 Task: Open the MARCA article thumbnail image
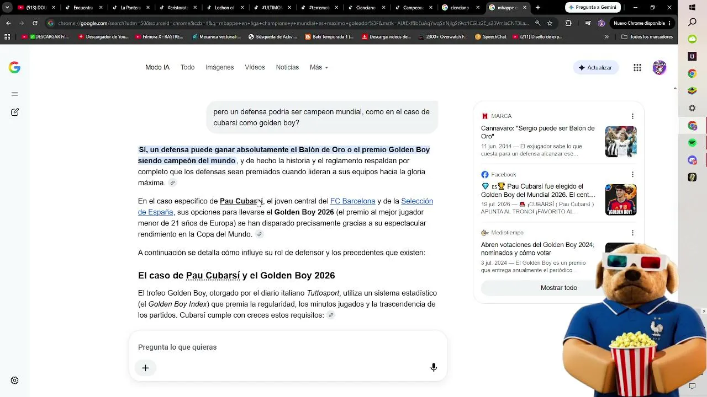[621, 142]
